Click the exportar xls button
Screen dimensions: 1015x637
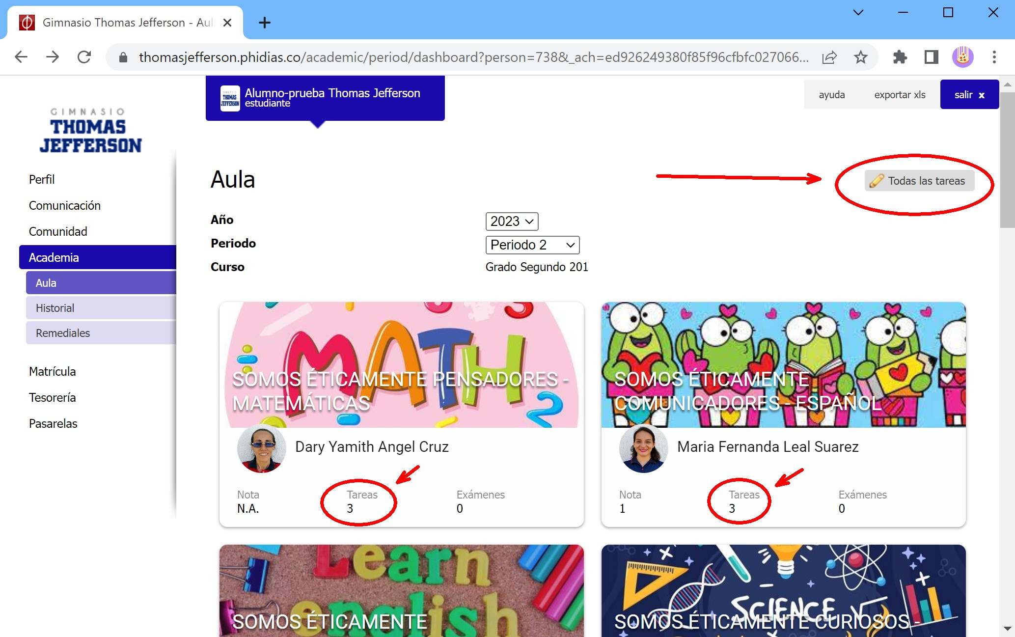click(900, 95)
